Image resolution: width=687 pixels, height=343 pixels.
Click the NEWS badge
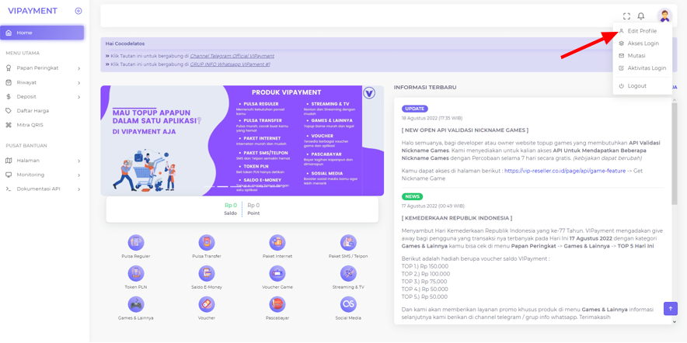tap(412, 197)
